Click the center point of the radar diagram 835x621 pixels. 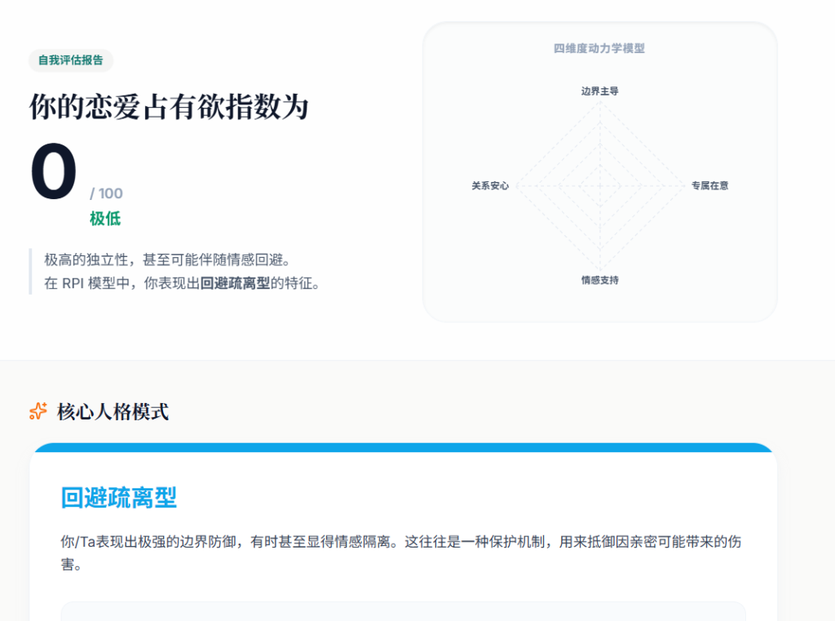(601, 185)
